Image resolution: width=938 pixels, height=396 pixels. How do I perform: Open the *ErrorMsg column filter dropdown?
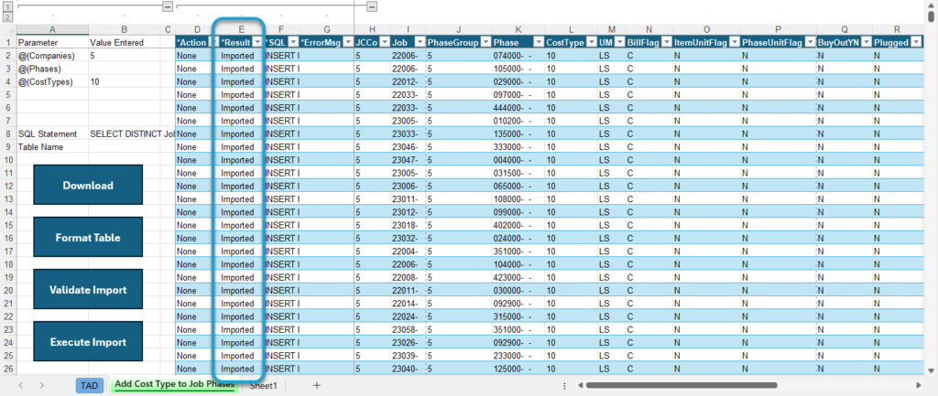pos(347,42)
